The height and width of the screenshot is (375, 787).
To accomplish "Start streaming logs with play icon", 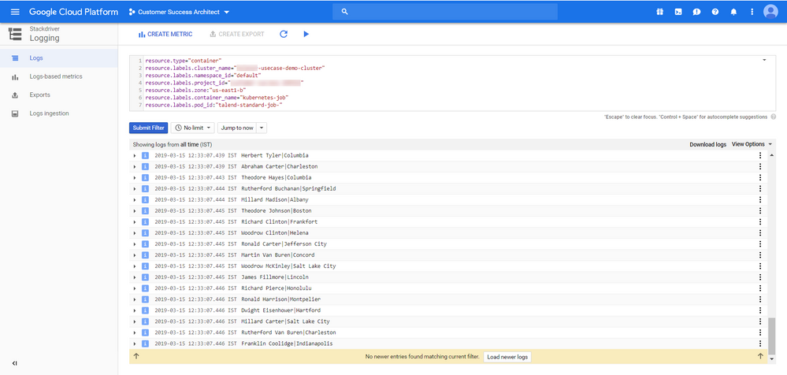I will [306, 35].
